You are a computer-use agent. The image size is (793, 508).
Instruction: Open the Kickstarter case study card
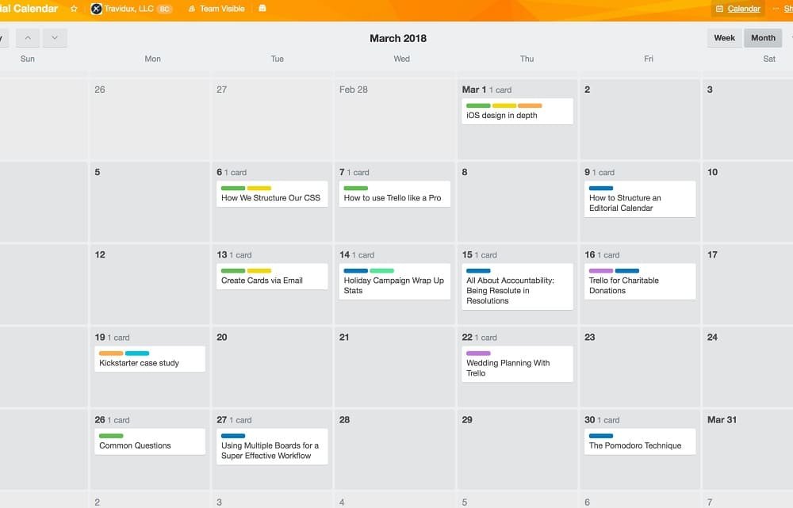pos(149,359)
